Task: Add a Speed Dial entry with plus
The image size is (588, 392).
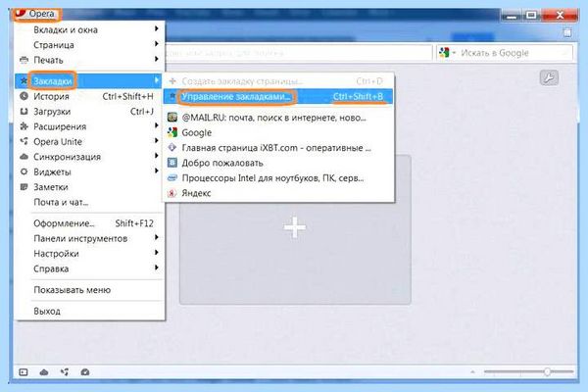Action: click(295, 227)
